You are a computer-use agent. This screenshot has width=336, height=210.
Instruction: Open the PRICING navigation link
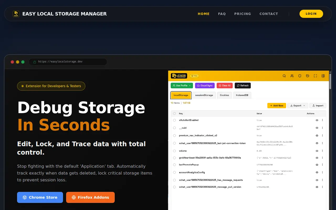click(x=243, y=14)
